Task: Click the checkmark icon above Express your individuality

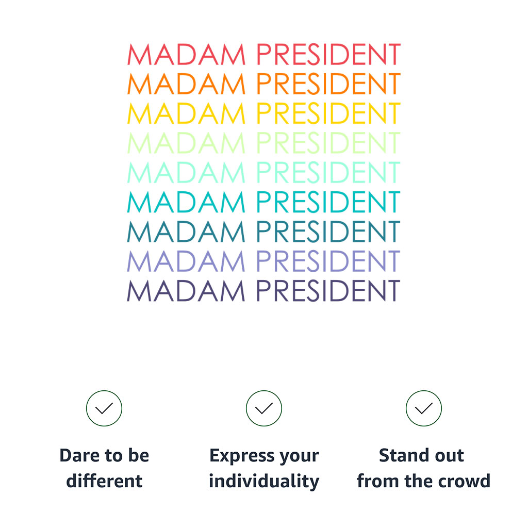Action: pos(264,408)
